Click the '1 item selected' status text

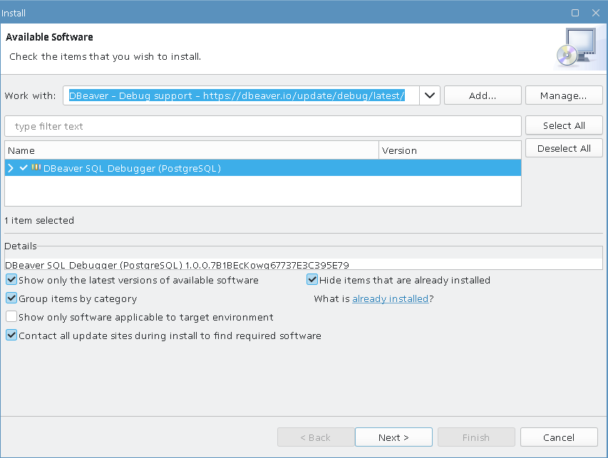click(39, 221)
